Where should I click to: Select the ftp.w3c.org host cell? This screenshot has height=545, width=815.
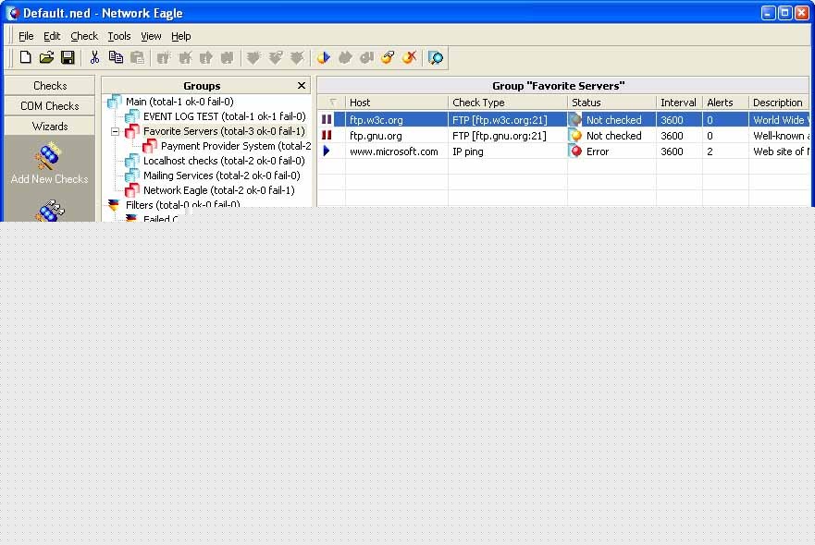click(397, 119)
